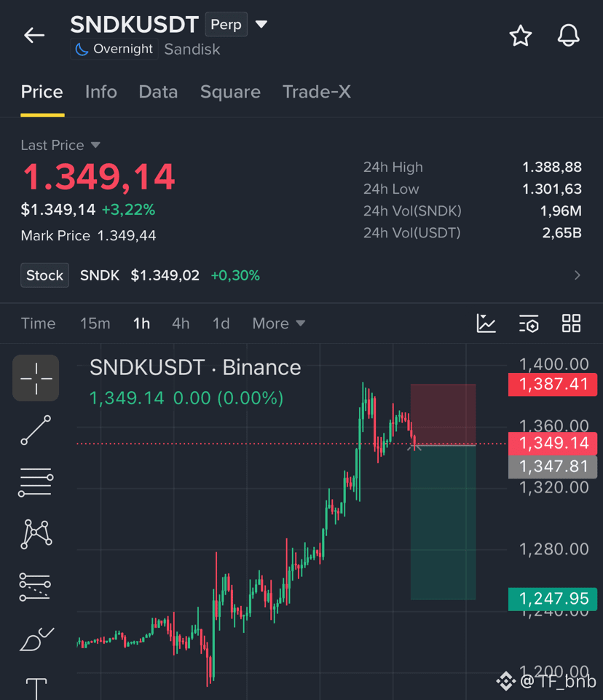The image size is (603, 700).
Task: Click the SNDK stock price $1.349,02
Action: [165, 275]
